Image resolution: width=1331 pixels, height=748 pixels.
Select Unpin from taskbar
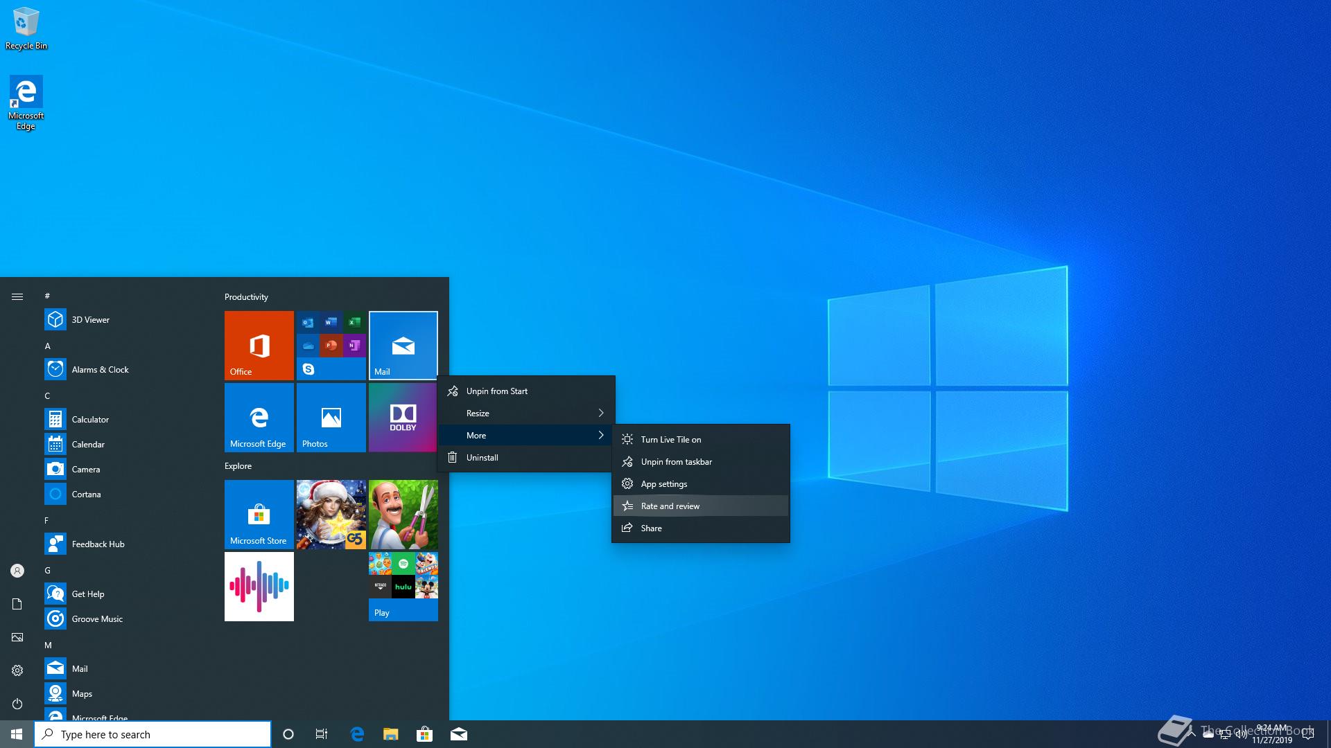click(701, 462)
